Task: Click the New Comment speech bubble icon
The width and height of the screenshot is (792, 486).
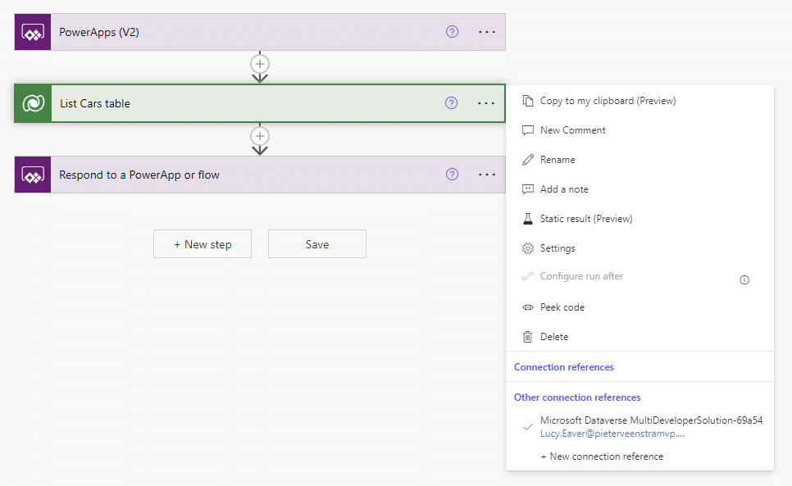Action: click(528, 130)
